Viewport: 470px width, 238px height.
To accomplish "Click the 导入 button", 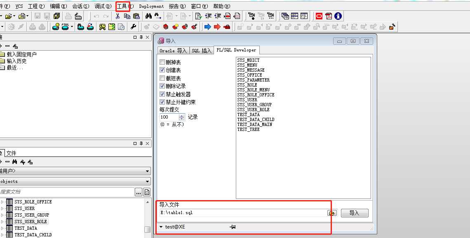I will pyautogui.click(x=355, y=213).
